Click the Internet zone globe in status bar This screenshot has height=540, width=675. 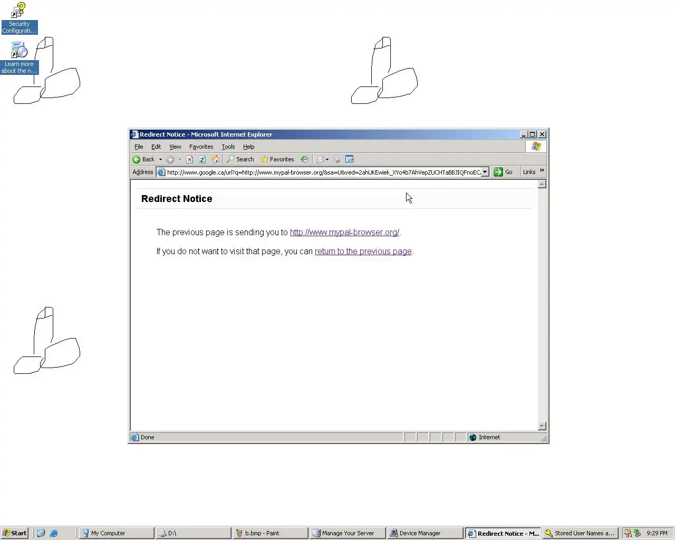473,437
